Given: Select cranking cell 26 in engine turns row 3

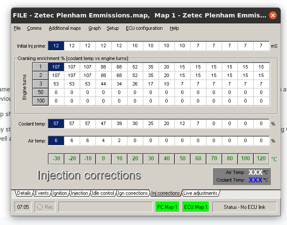Looking at the screenshot, I should click(x=135, y=84).
